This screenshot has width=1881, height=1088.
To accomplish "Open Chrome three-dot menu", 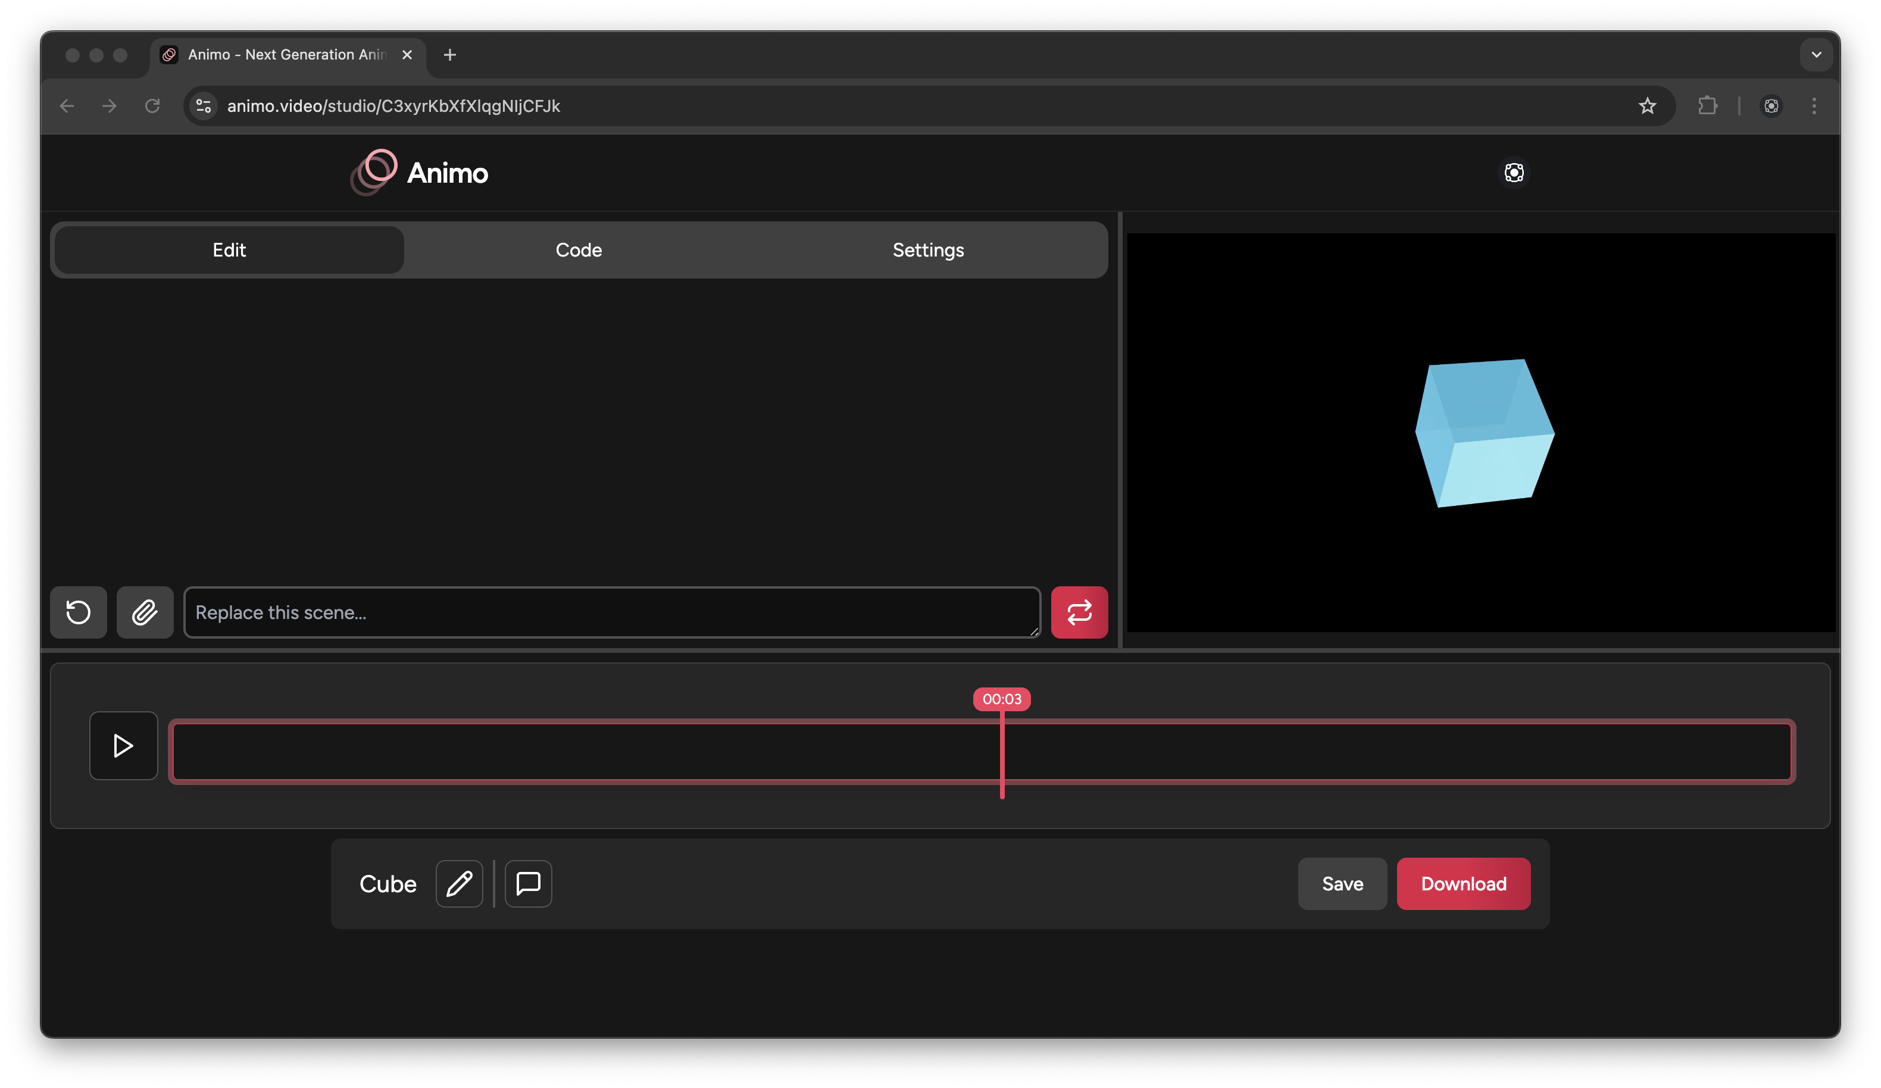I will 1814,106.
